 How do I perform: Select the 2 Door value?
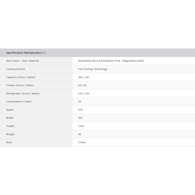[x=82, y=142]
